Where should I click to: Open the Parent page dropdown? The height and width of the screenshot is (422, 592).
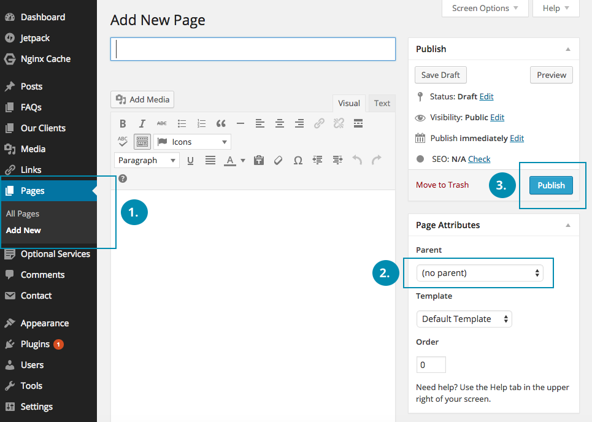479,273
